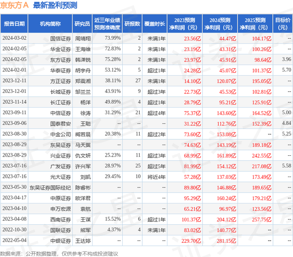Click the 机构简称 column header
The width and height of the screenshot is (293, 257).
click(x=50, y=24)
